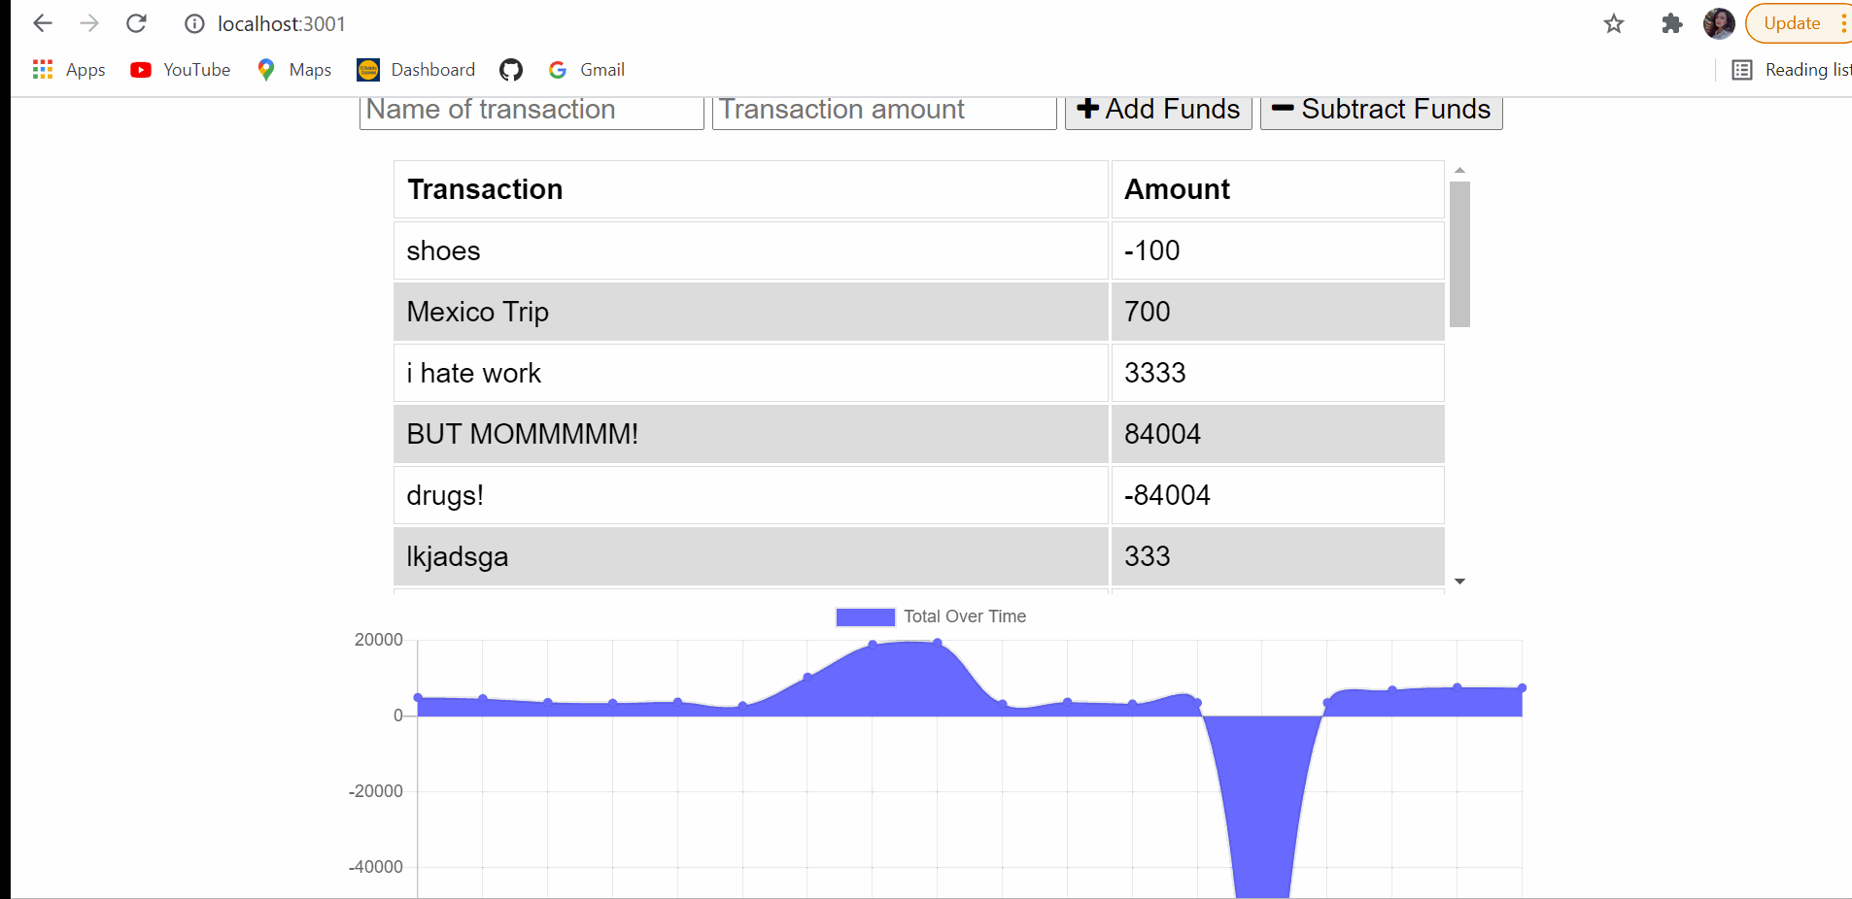
Task: Open the Apps bookmark grid
Action: pos(69,70)
